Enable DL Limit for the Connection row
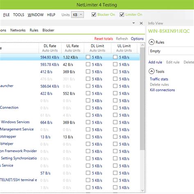Image resolution: width=194 pixels, height=194 pixels. [x=88, y=108]
